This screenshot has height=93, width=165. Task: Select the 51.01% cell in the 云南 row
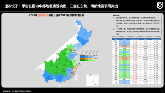(x=156, y=70)
